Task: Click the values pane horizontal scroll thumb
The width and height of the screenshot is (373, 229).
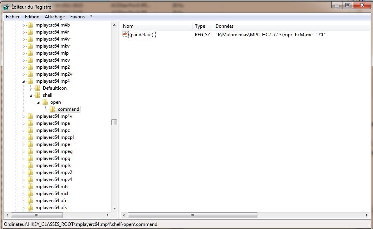Action: point(193,215)
